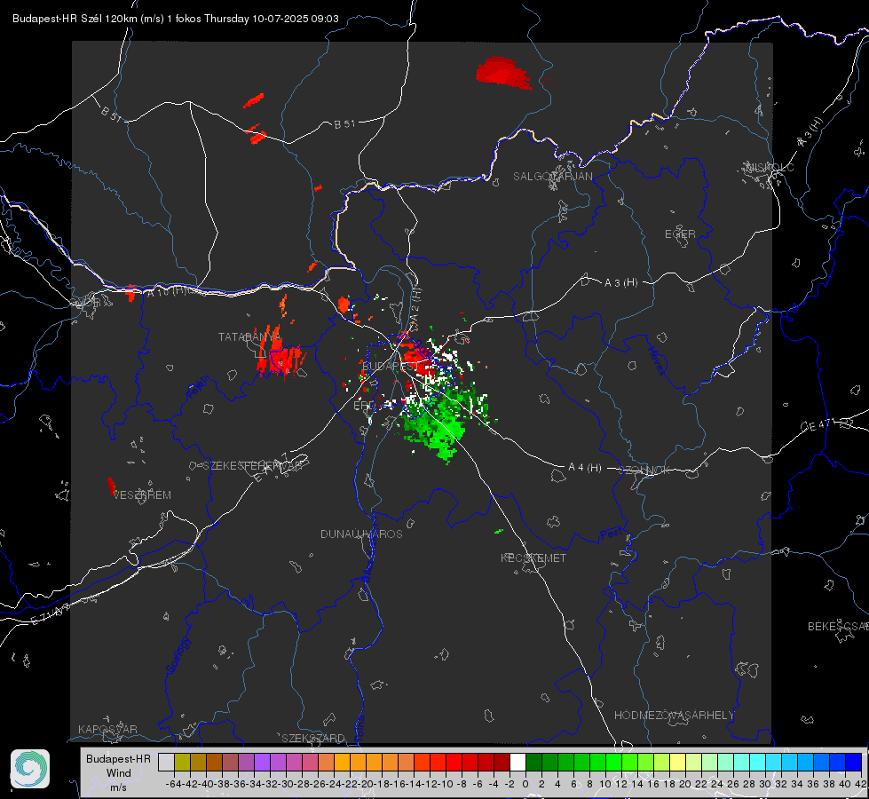The width and height of the screenshot is (869, 799).
Task: Choose the darkest green swatch beside the white one
Action: pyautogui.click(x=533, y=762)
